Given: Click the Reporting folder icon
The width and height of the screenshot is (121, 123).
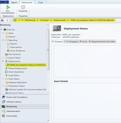Looking at the screenshot, I should tap(6, 40).
